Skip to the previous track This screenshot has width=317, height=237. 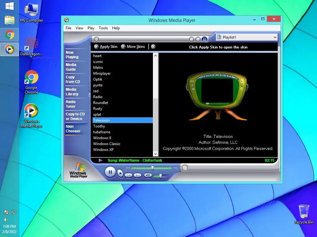click(128, 175)
